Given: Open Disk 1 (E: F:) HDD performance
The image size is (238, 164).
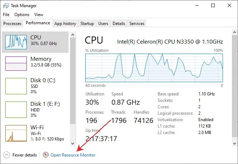Looking at the screenshot, I should coord(35,110).
